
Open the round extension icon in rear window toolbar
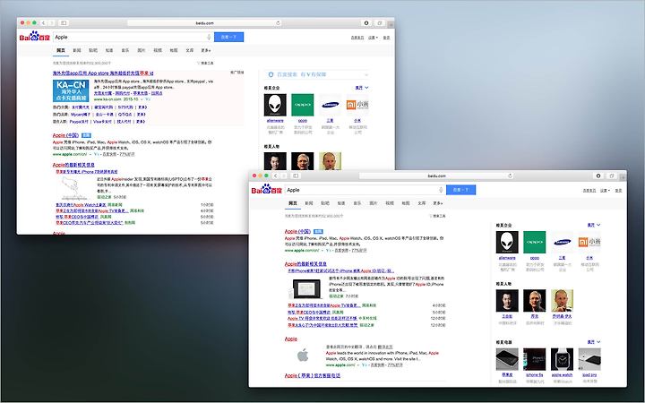tap(366, 23)
